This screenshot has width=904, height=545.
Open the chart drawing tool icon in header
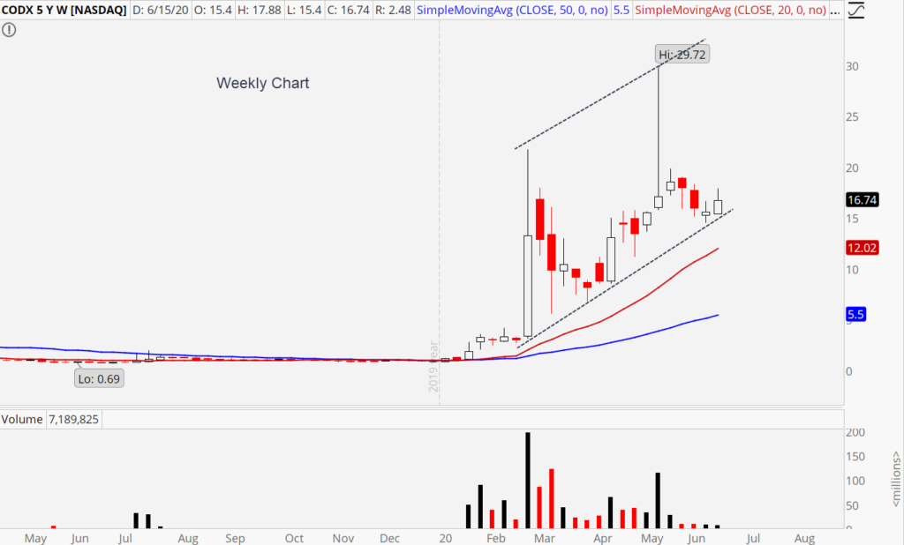(x=856, y=11)
